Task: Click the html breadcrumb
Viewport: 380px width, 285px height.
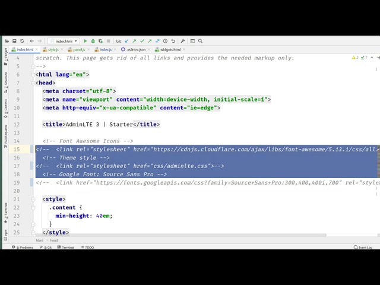Action: 40,240
